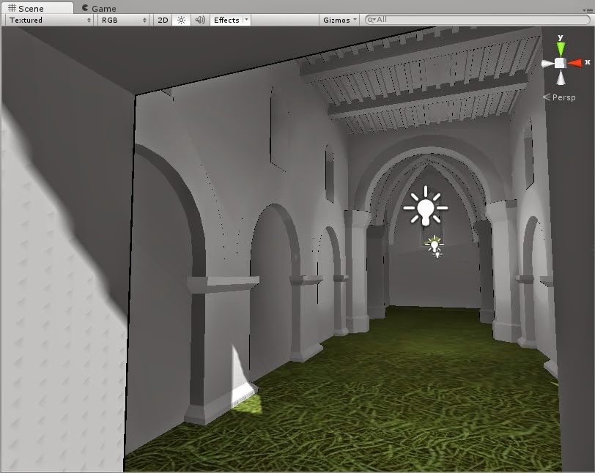Click the search magnifier filter icon
The width and height of the screenshot is (595, 473).
[x=371, y=20]
